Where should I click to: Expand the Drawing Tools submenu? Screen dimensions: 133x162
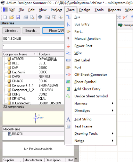coord(90,134)
